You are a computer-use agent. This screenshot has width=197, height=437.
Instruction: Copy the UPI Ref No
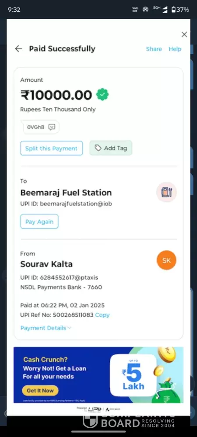point(102,315)
